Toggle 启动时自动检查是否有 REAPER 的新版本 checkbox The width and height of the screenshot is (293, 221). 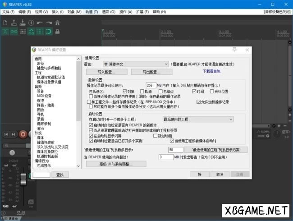pyautogui.click(x=91, y=124)
